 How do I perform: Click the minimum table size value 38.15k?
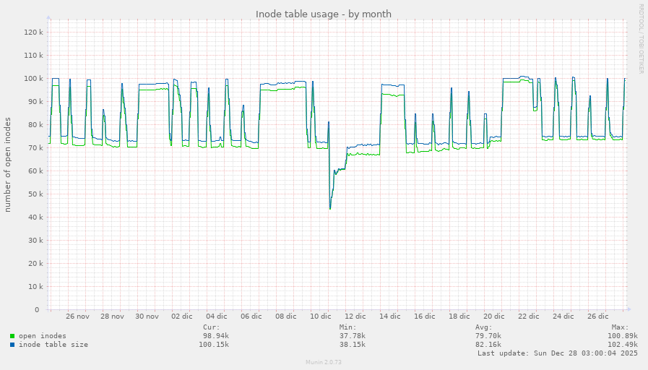coord(352,345)
